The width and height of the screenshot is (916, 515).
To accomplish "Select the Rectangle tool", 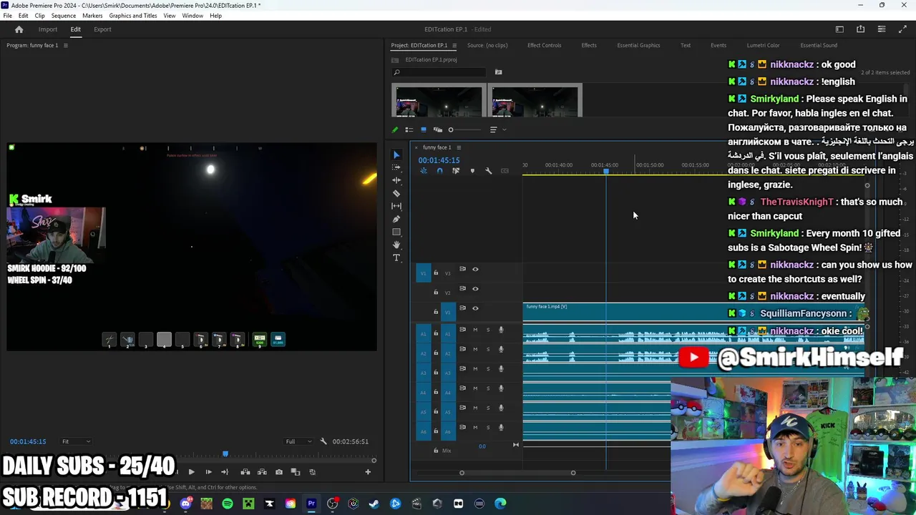I will [396, 232].
